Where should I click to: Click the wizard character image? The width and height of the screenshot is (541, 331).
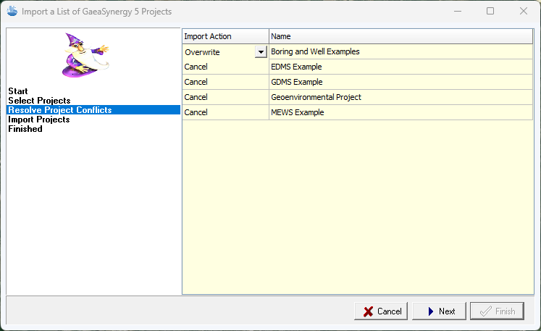pyautogui.click(x=86, y=55)
